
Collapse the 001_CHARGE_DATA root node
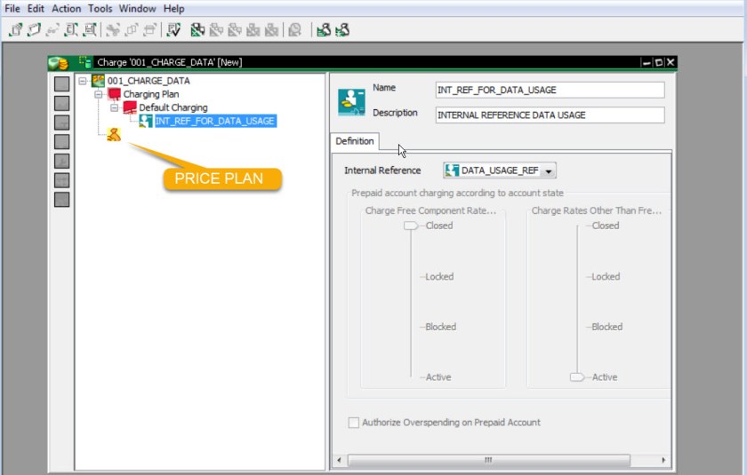[83, 81]
